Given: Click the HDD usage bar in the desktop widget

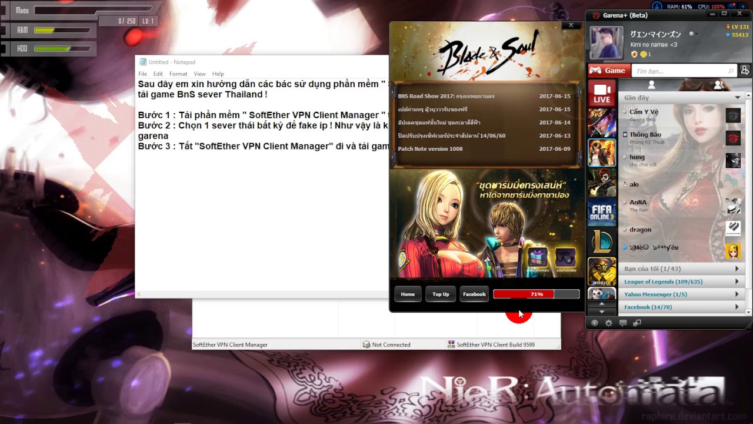Looking at the screenshot, I should pos(62,48).
